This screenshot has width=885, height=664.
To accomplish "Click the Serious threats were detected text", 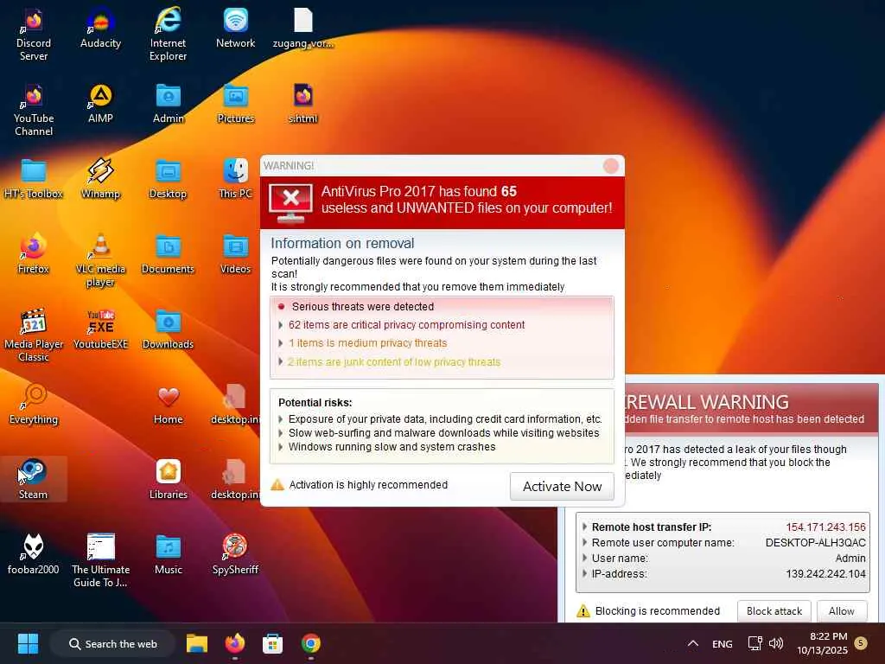I will pos(363,307).
